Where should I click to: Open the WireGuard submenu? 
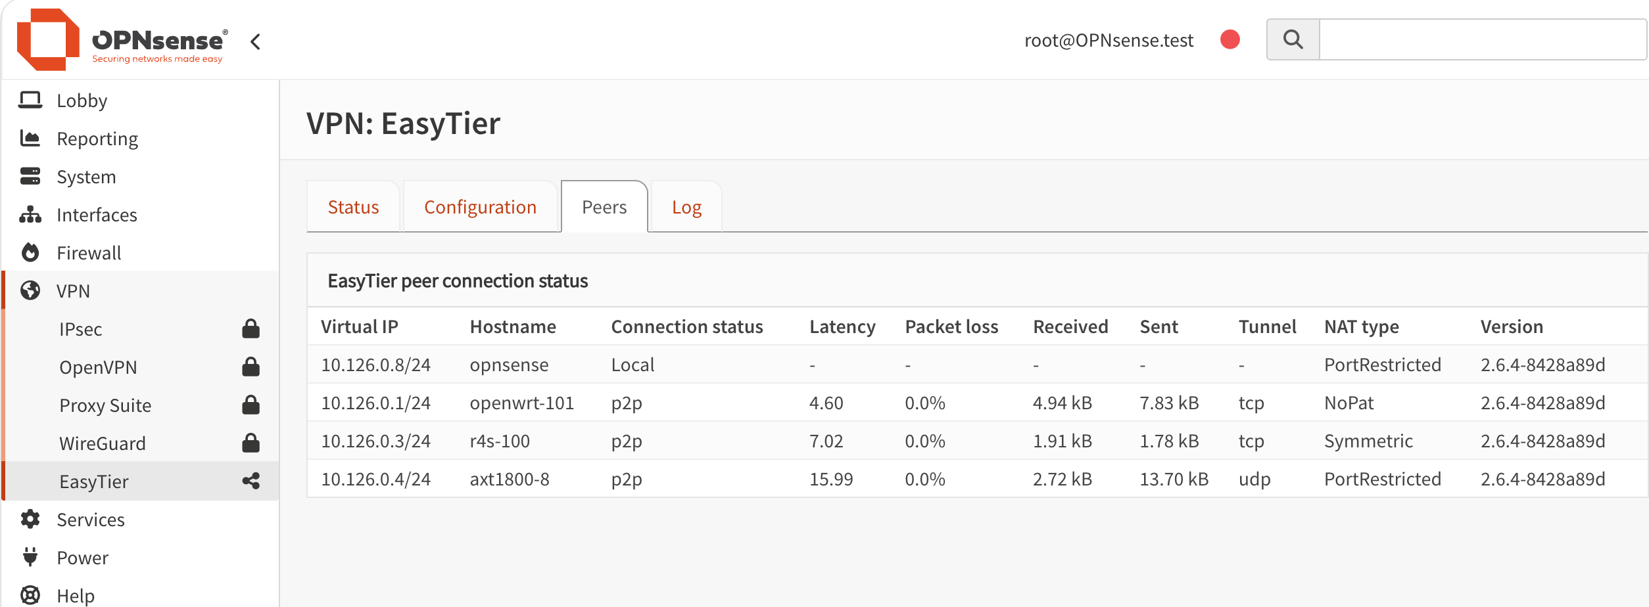coord(103,443)
